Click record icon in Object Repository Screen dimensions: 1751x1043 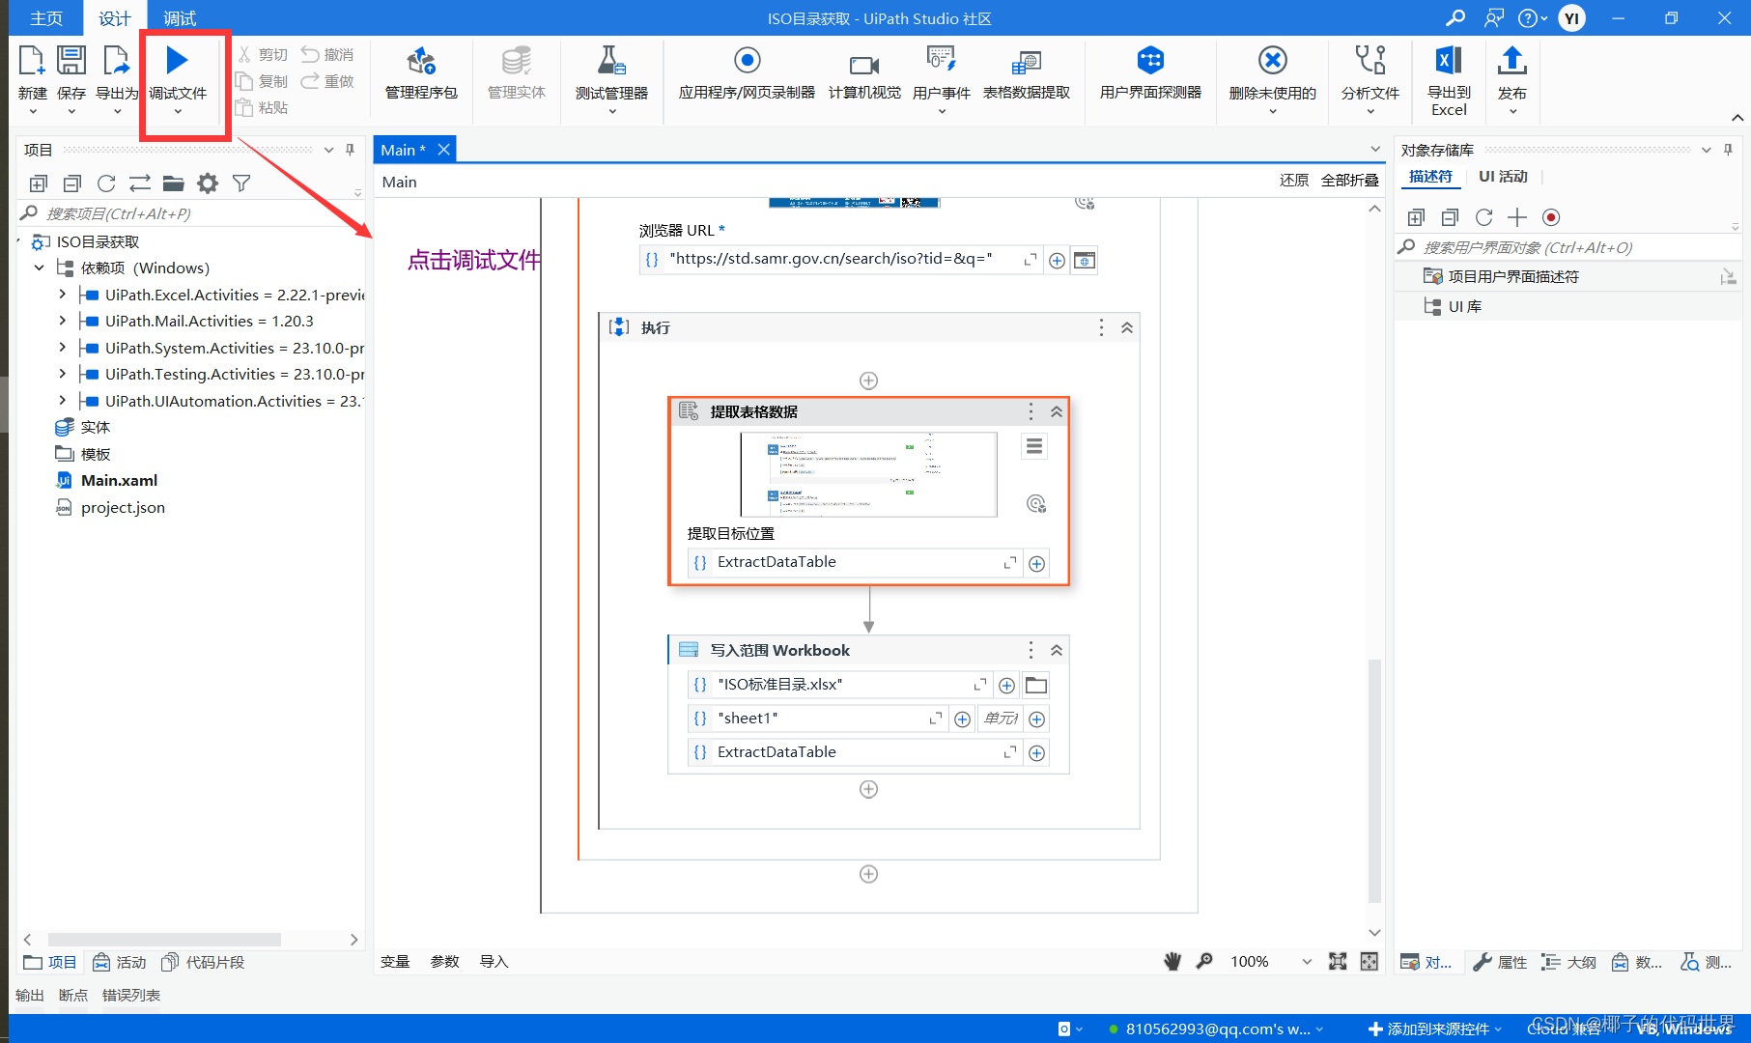click(x=1551, y=217)
